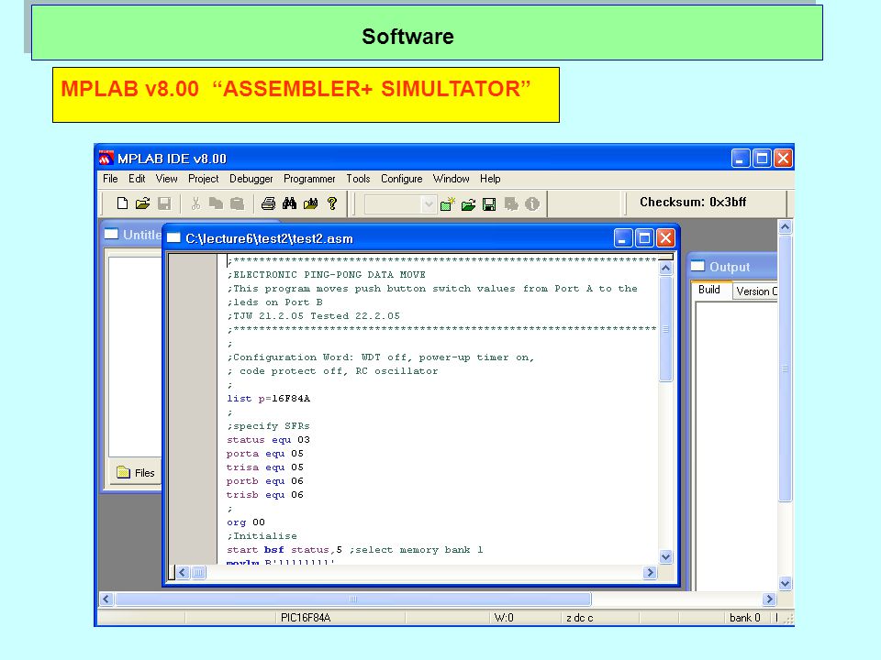The image size is (881, 660).
Task: Open the Window menu
Action: 452,179
